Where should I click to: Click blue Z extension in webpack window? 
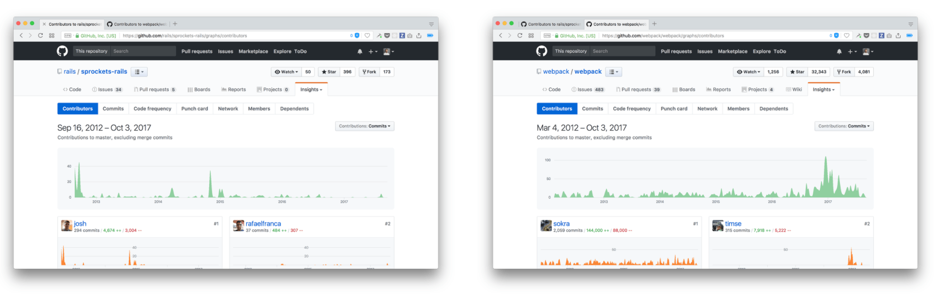coord(882,36)
